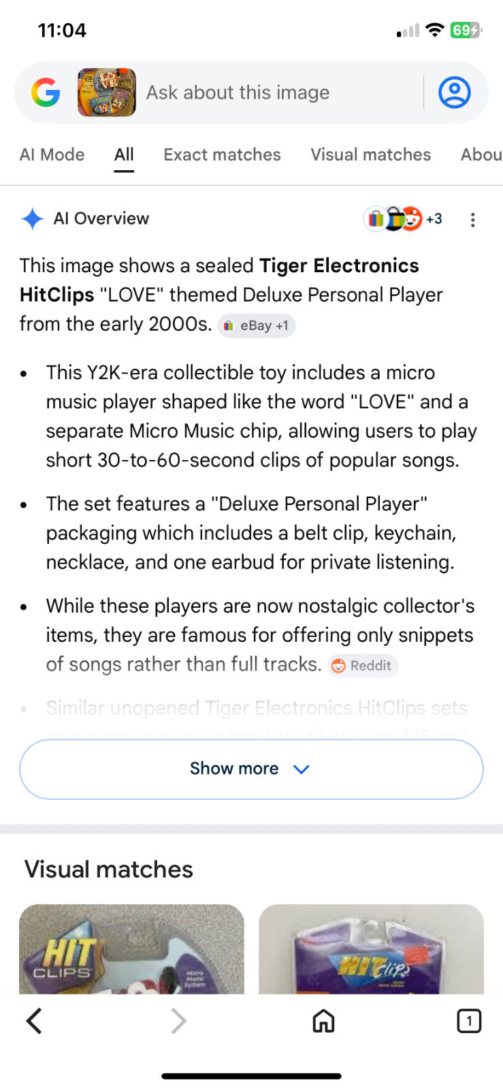Open the purple HitClips visual match thumbnail
The height and width of the screenshot is (1089, 503).
(371, 949)
